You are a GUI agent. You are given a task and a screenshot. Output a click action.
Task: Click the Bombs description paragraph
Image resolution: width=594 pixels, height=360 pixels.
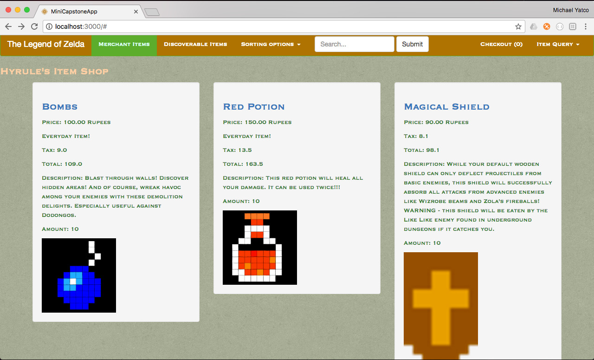point(115,196)
